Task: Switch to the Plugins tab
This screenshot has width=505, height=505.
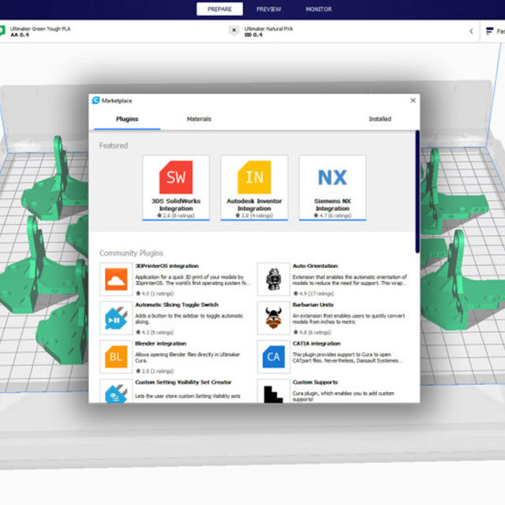Action: pos(127,119)
